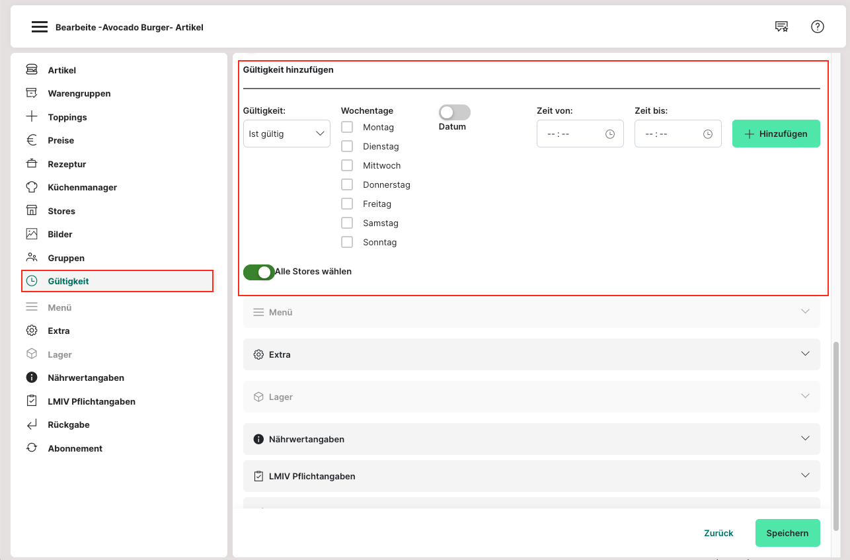Click the Küchenmanager chef hat icon
This screenshot has width=850, height=560.
pyautogui.click(x=32, y=187)
